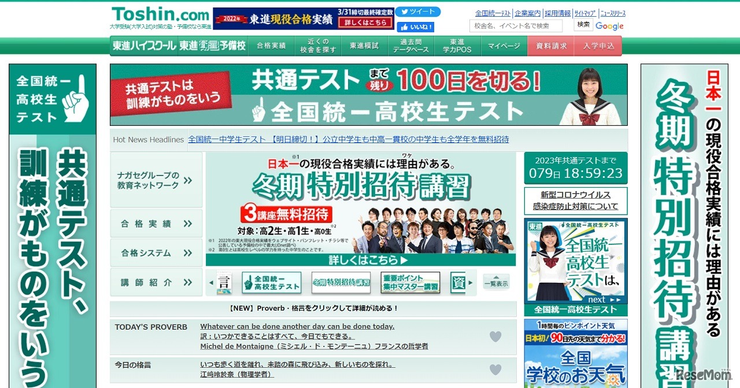Click the 2023年共通テストまで countdown box
This screenshot has width=740, height=388.
(x=575, y=167)
